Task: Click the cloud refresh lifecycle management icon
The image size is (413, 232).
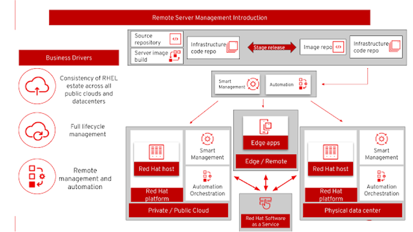Action: point(37,130)
